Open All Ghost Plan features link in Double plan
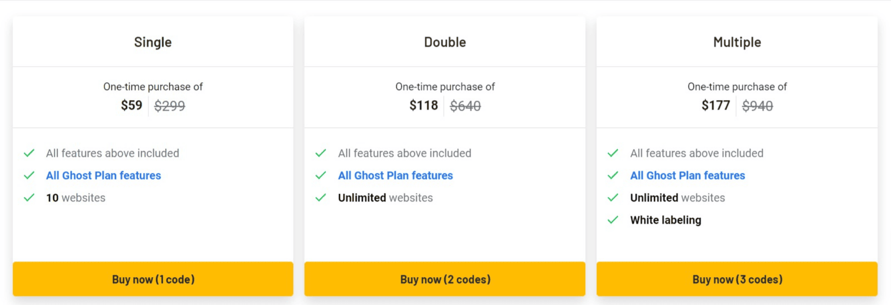This screenshot has height=305, width=891. 395,175
